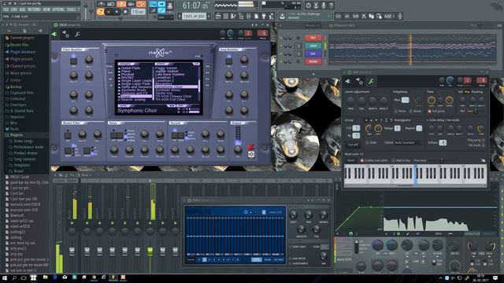Open the VIEW menu
Screen dimensions: 504x283
pos(46,9)
